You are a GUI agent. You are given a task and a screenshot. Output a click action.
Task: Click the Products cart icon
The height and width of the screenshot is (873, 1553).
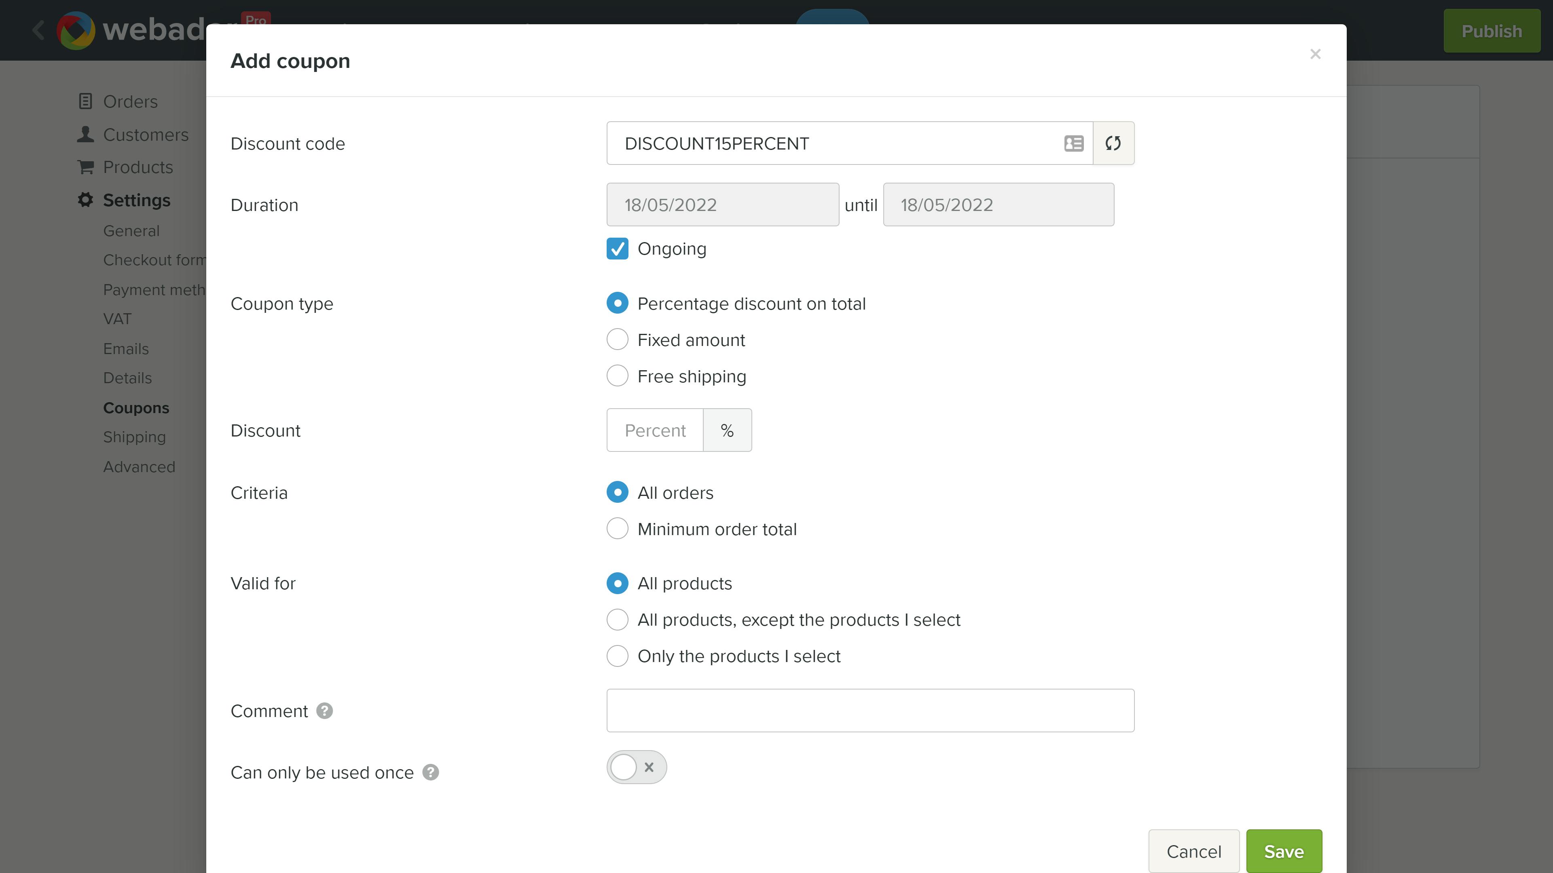[x=85, y=167]
